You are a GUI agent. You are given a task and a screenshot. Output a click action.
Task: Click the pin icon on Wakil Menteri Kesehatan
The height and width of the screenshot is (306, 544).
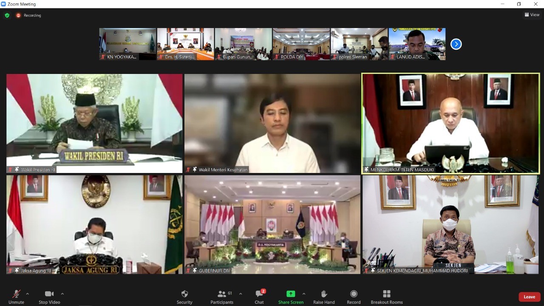(195, 170)
